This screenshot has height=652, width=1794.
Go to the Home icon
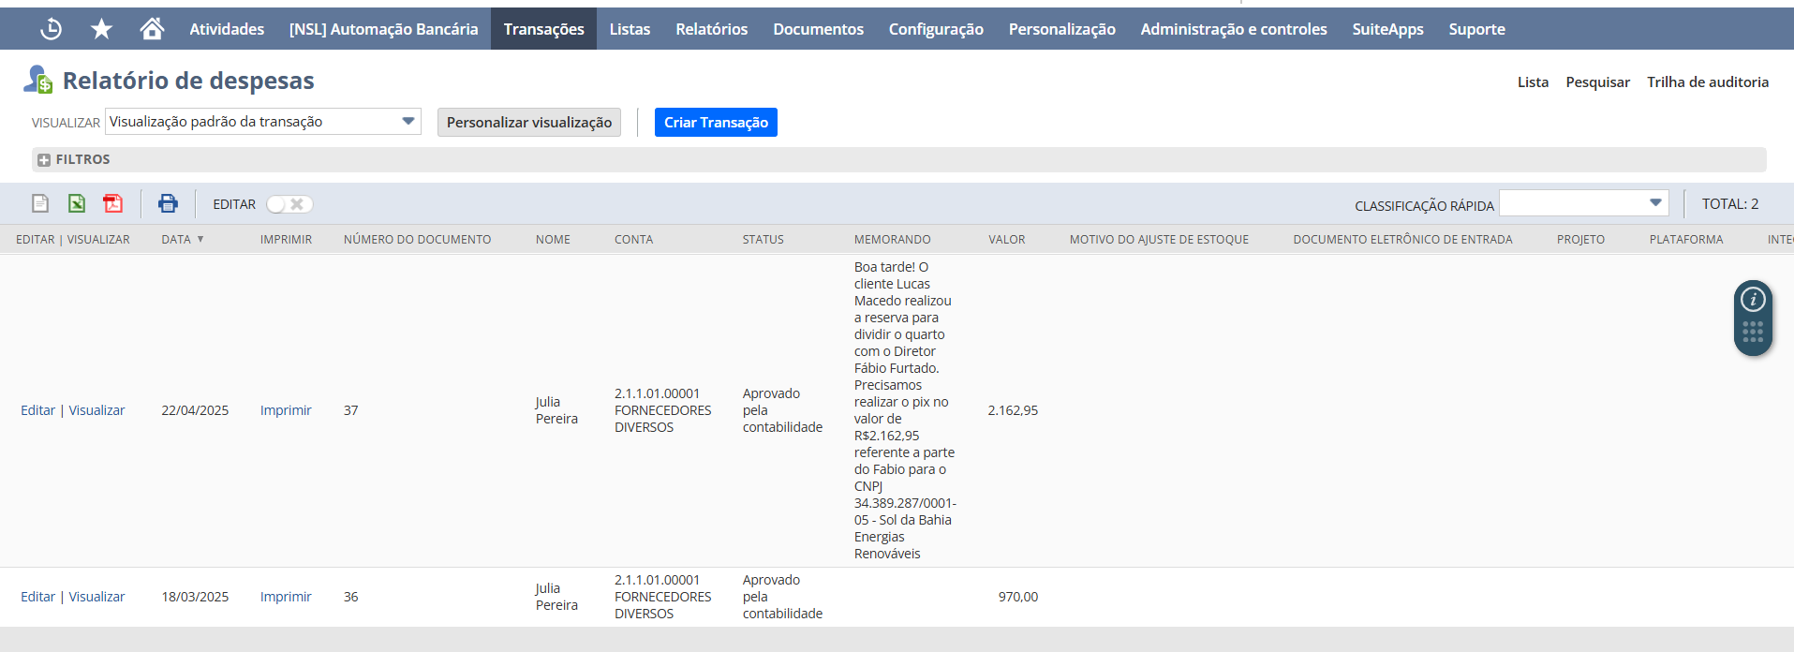pyautogui.click(x=152, y=29)
